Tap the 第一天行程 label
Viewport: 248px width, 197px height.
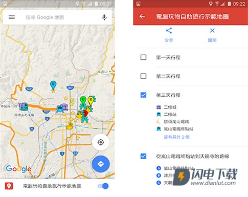tap(168, 57)
